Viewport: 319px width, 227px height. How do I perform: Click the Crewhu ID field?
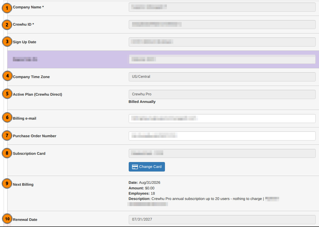(222, 25)
